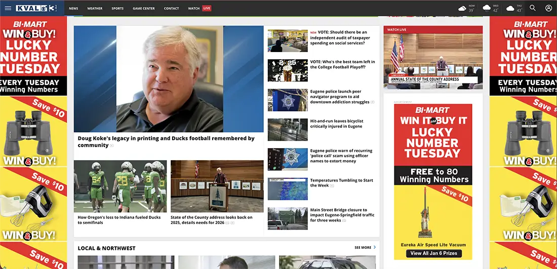Screen dimensions: 557x269
Task: Open the Game Center menu item
Action: click(143, 8)
